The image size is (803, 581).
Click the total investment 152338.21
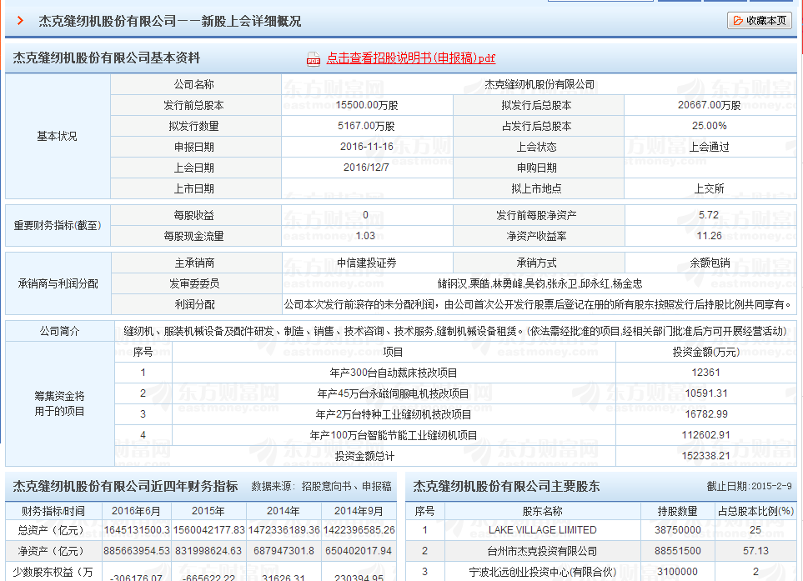pos(705,456)
